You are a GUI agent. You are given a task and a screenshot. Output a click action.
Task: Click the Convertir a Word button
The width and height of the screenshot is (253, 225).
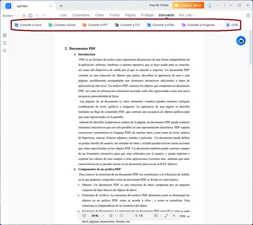pyautogui.click(x=28, y=25)
